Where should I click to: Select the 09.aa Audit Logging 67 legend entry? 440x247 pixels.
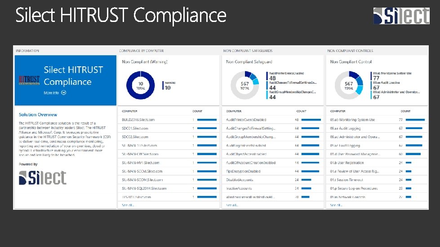tap(385, 85)
